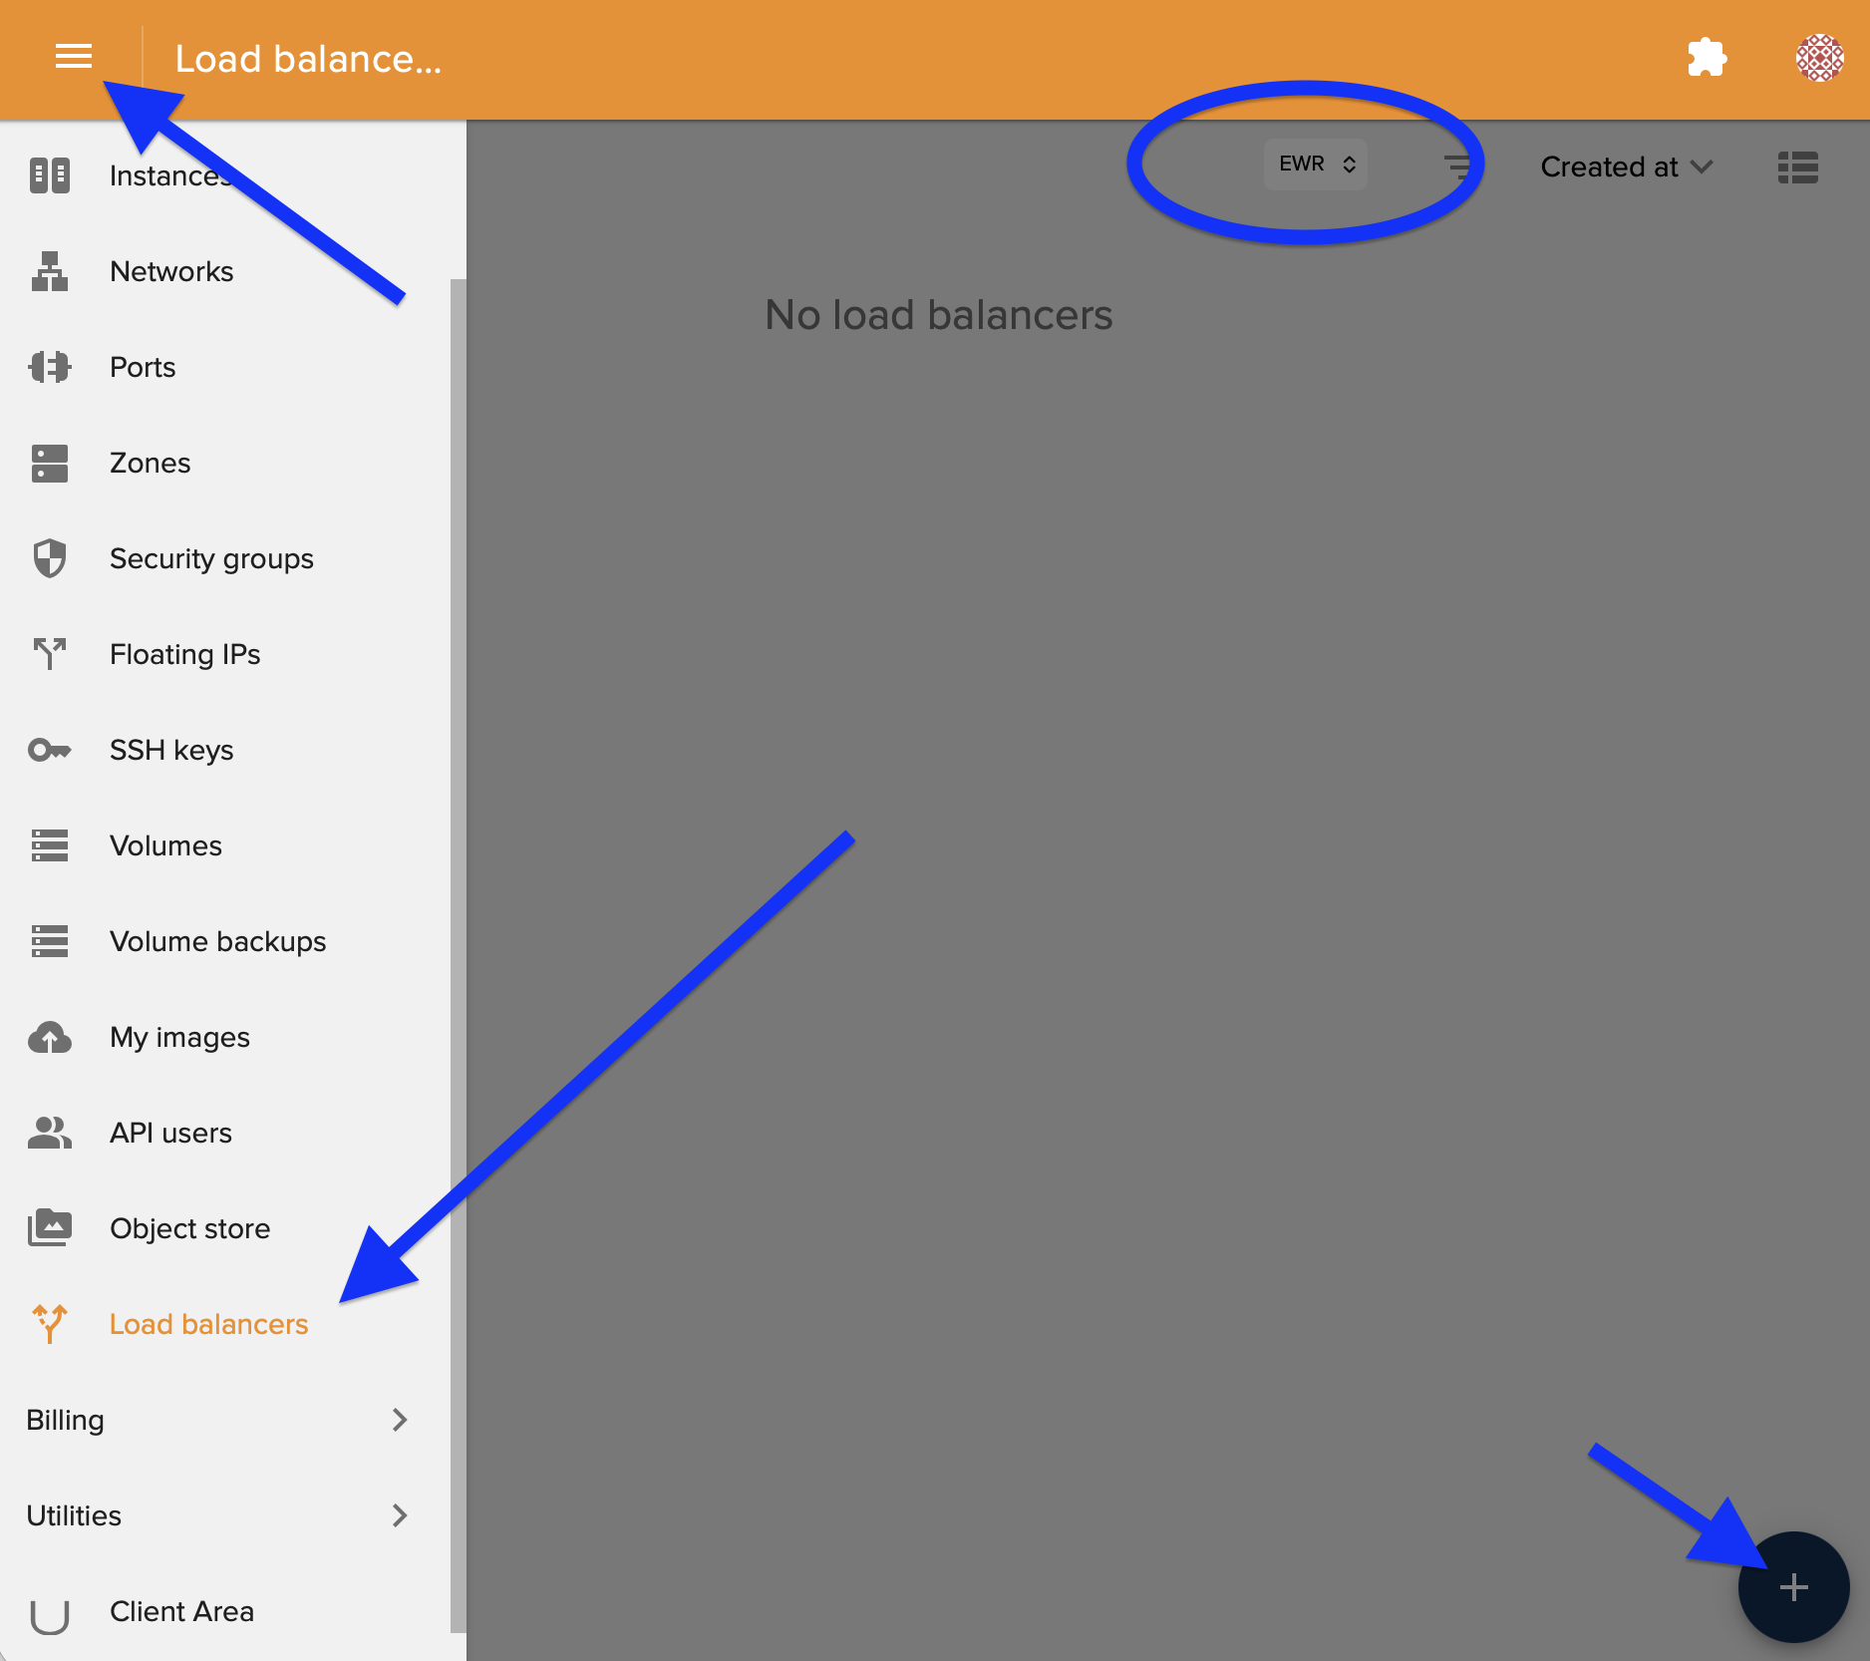Open the filter toggle near region selector

[x=1457, y=165]
